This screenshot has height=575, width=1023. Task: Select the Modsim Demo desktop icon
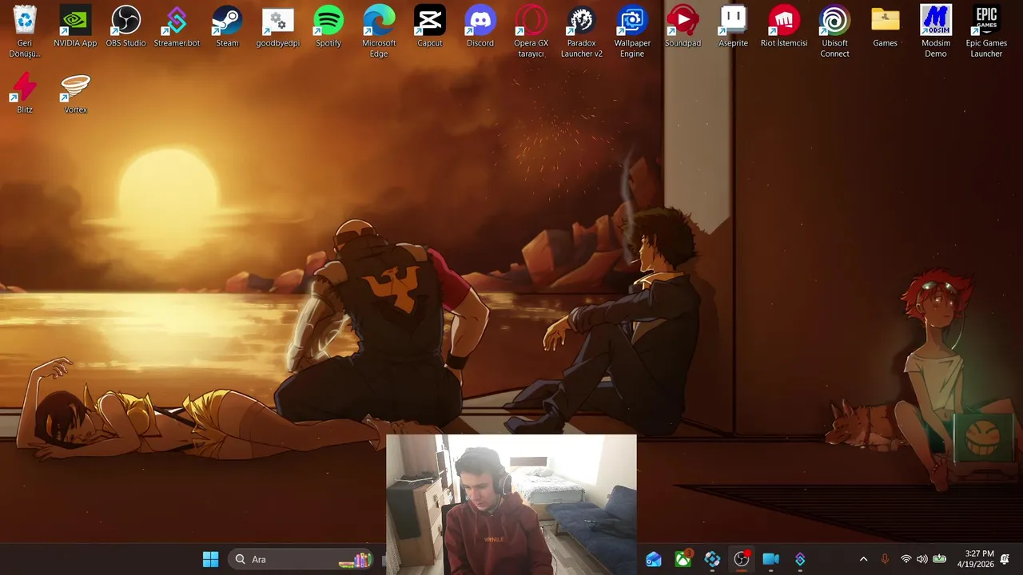[x=936, y=31]
